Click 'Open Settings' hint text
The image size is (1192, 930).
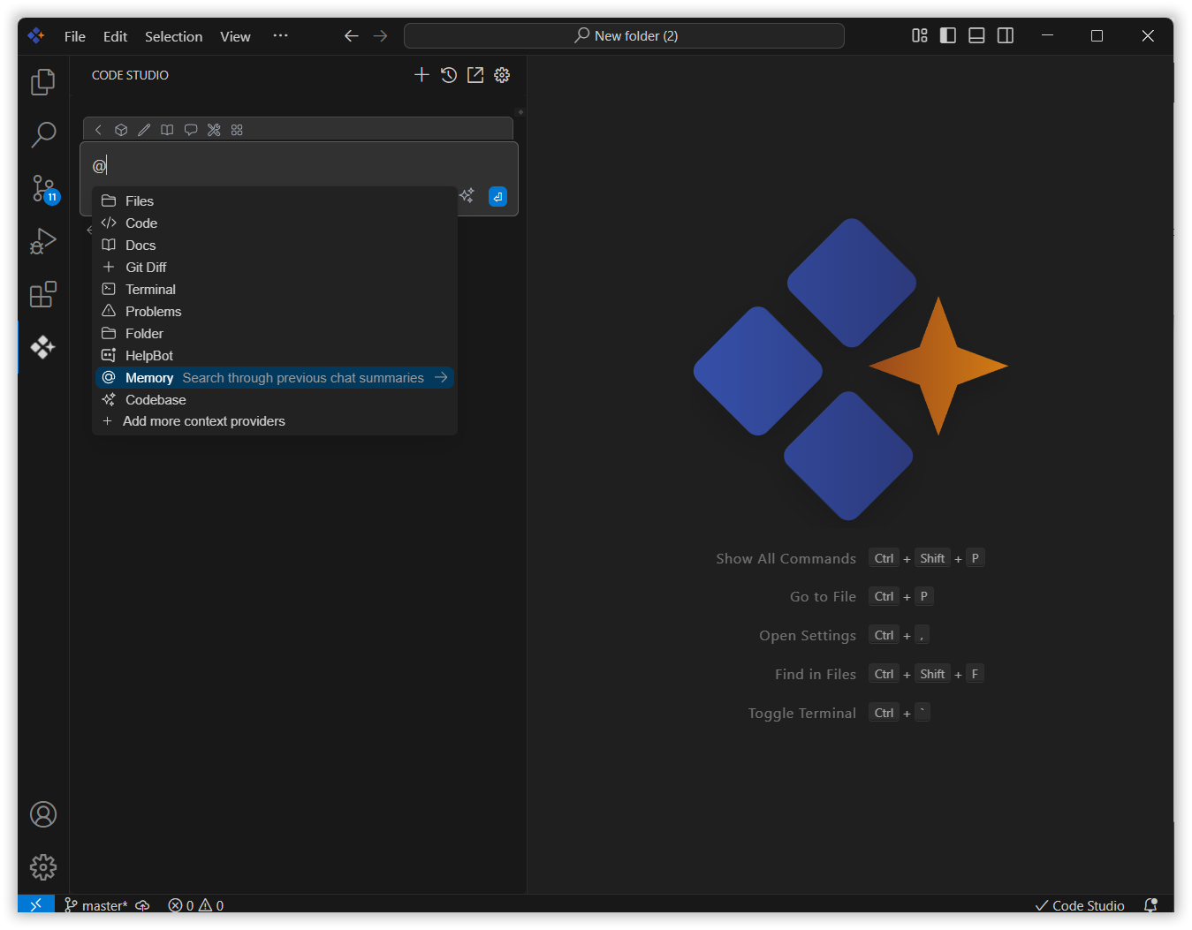pyautogui.click(x=808, y=636)
